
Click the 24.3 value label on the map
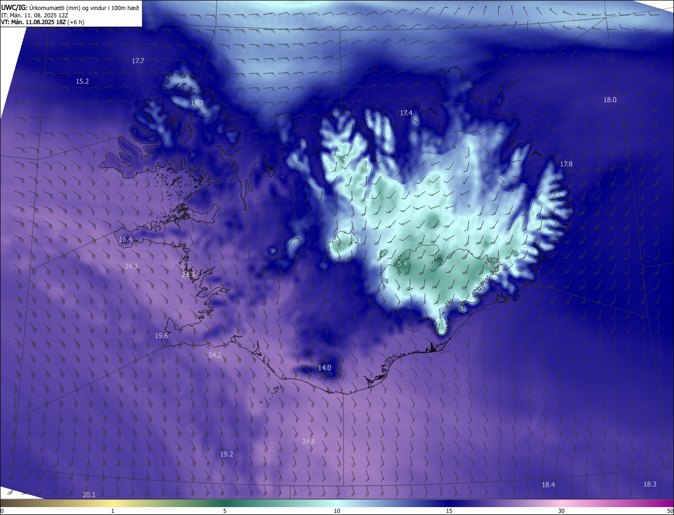[x=131, y=266]
